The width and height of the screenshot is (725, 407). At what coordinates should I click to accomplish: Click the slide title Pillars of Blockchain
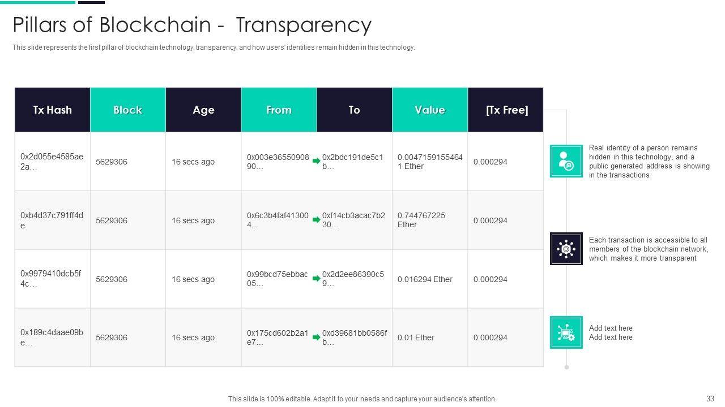(x=192, y=25)
